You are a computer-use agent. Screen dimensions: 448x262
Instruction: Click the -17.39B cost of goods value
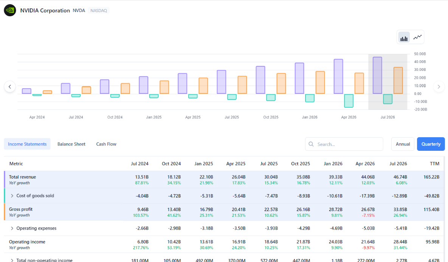[x=366, y=196]
